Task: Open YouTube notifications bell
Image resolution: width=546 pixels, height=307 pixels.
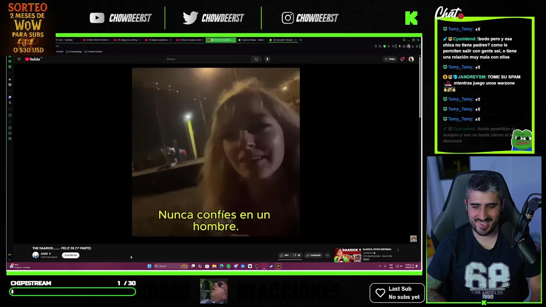Action: pos(402,59)
